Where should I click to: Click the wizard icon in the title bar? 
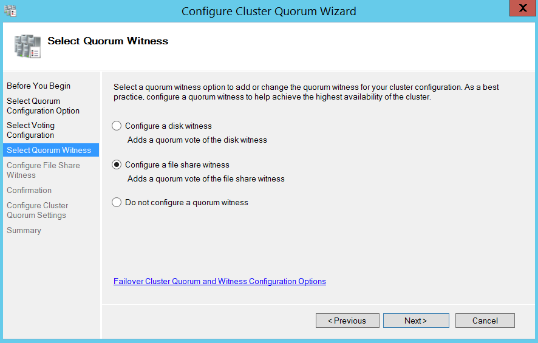pyautogui.click(x=10, y=10)
